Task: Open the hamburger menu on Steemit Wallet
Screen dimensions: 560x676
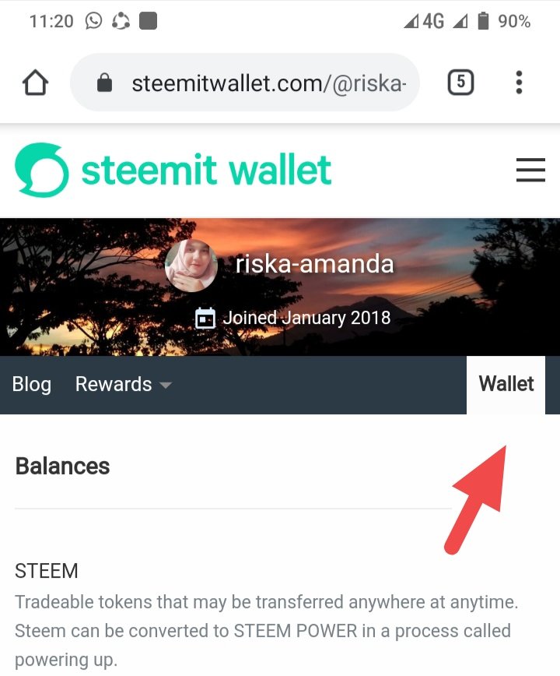Action: (x=530, y=170)
